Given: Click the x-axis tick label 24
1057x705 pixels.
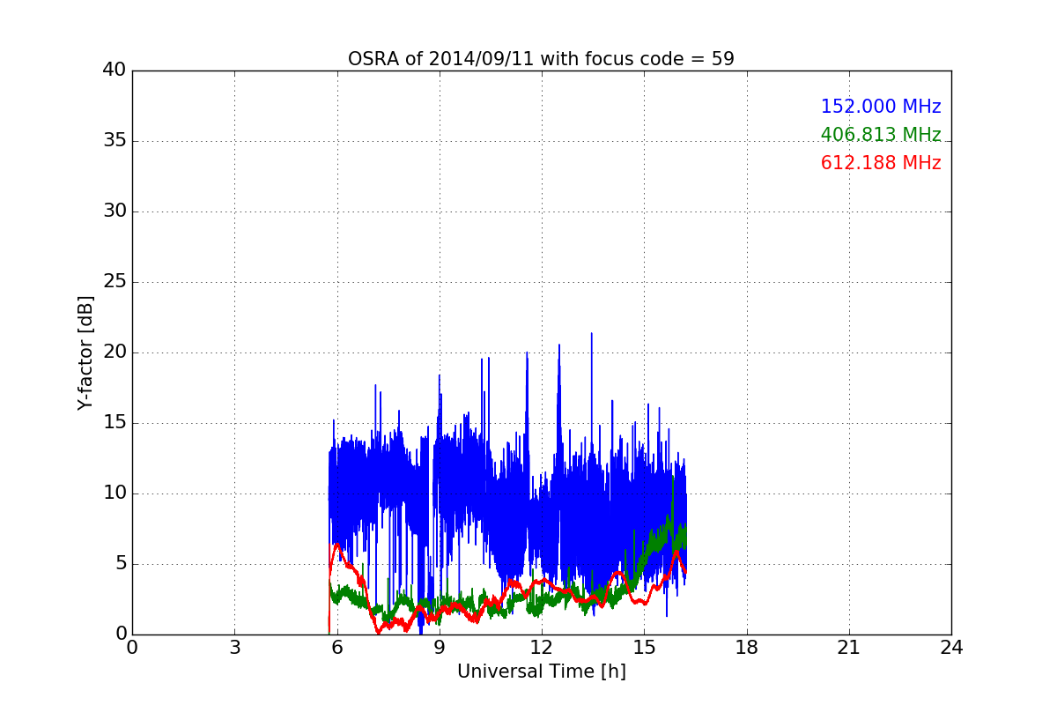Looking at the screenshot, I should (951, 648).
